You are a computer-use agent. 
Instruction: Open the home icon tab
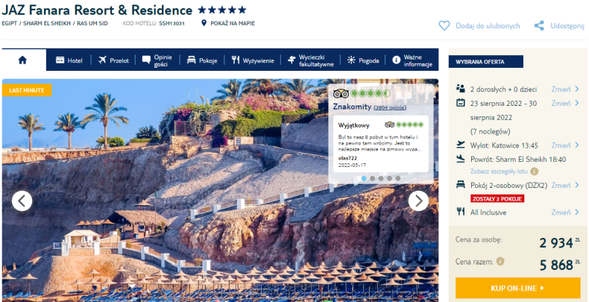pos(23,60)
